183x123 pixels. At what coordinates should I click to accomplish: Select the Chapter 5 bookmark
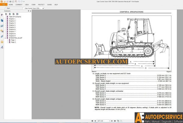(x=12, y=27)
